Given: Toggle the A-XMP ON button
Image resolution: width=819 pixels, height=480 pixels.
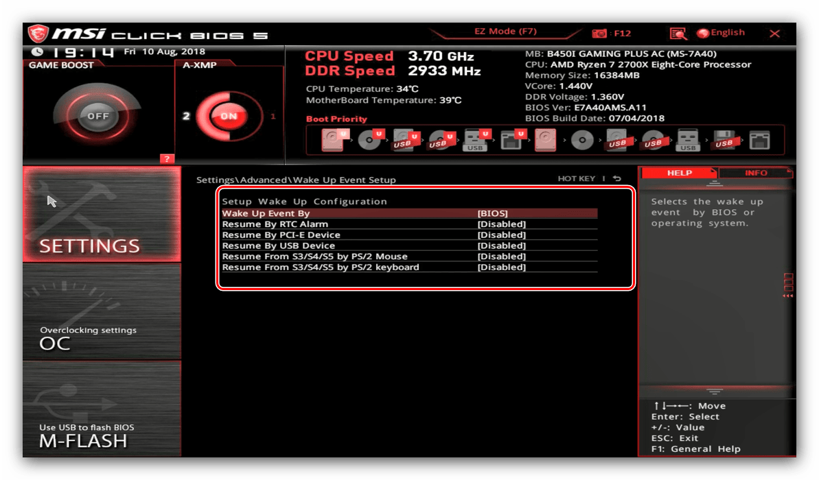Looking at the screenshot, I should coord(229,116).
